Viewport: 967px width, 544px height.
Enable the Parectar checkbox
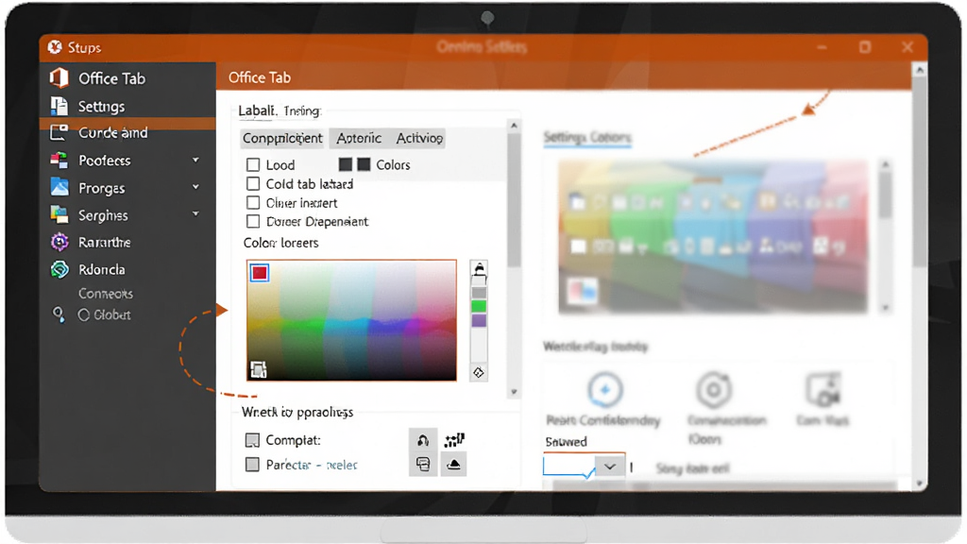[252, 465]
